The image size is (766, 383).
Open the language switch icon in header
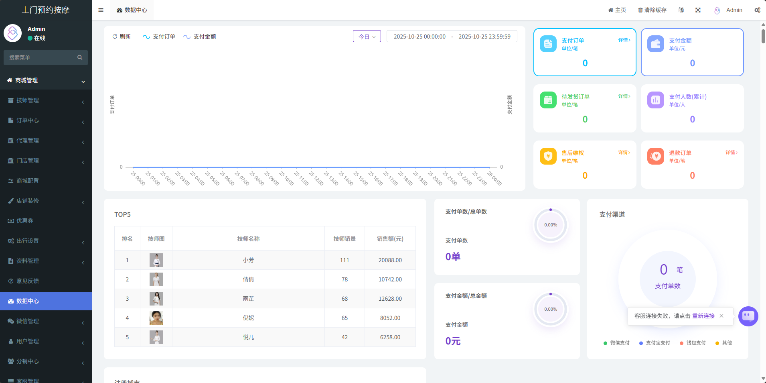(x=681, y=10)
